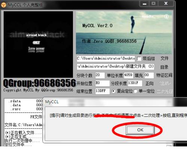
Task: Click the 二次处理 button
Action: (165, 91)
